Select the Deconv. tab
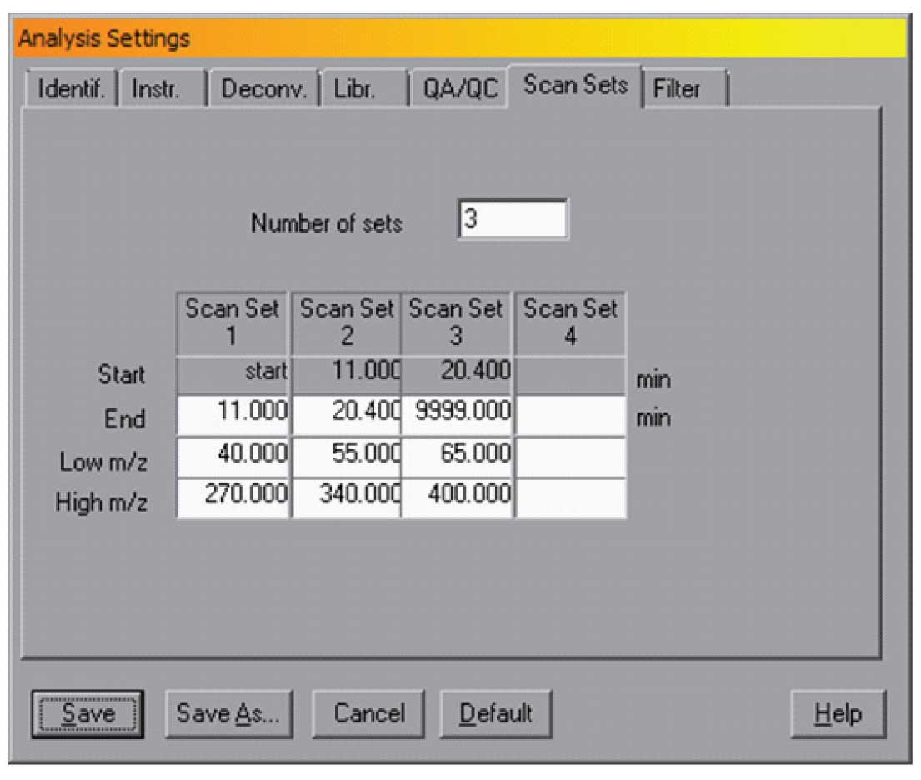921x780 pixels. [263, 90]
